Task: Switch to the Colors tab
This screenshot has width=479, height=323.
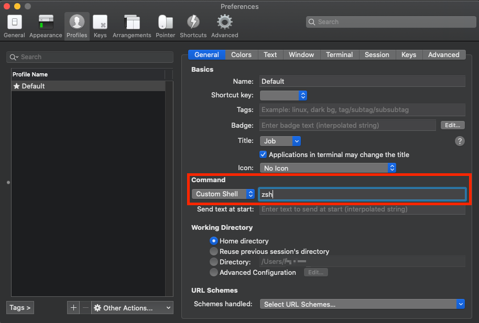Action: [241, 54]
